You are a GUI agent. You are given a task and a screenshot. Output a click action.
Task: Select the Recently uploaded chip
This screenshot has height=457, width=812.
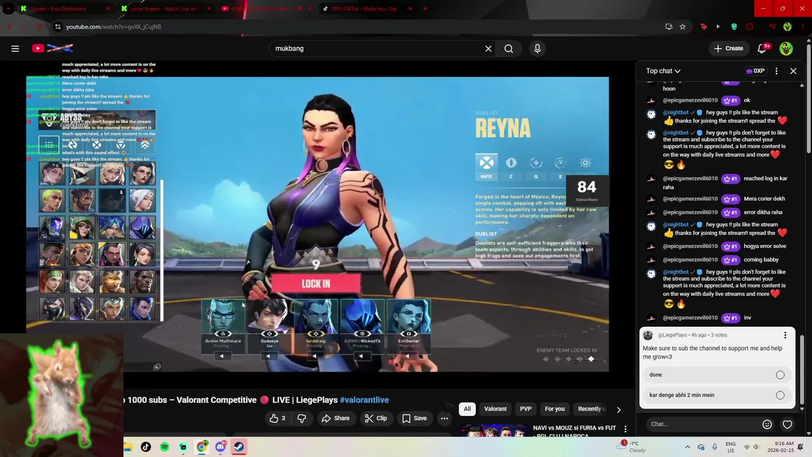coord(590,409)
